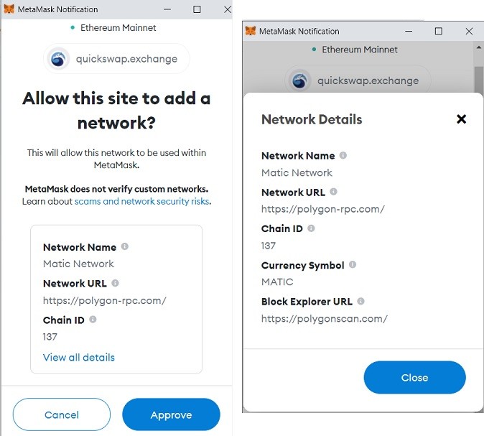Cancel the add network request
Viewport: 484px width, 436px height.
[x=62, y=414]
